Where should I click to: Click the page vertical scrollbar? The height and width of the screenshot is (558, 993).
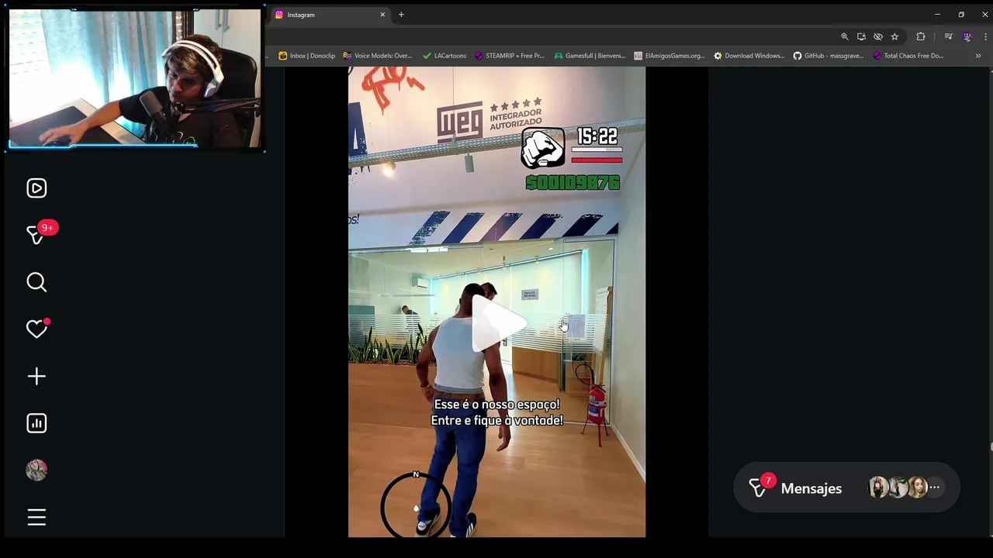click(x=991, y=446)
